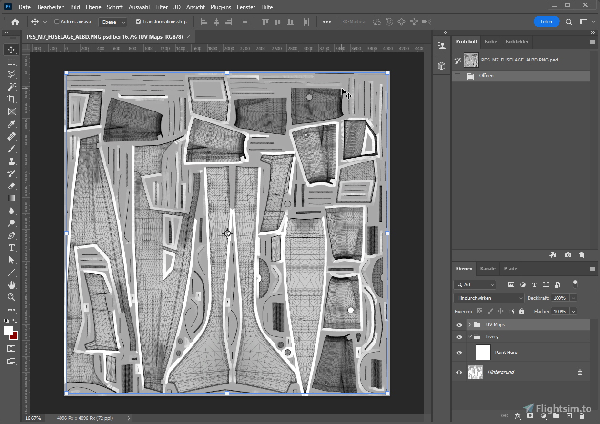
Task: Hide the Paint Here layer
Action: click(x=459, y=353)
